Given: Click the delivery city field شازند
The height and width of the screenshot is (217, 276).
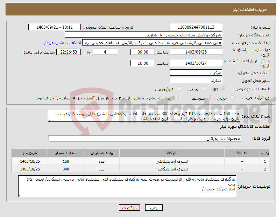Looking at the screenshot, I should pos(196,80).
